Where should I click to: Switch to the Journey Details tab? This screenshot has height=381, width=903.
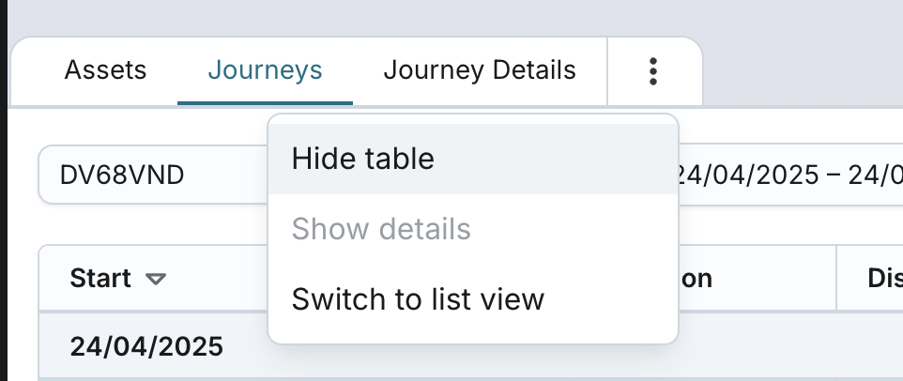tap(480, 70)
